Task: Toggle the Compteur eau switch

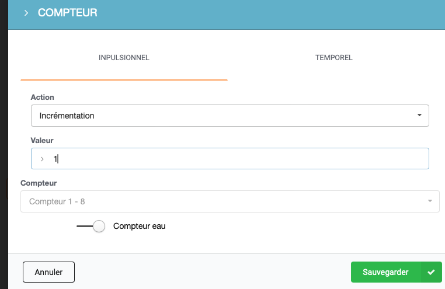Action: click(x=91, y=226)
